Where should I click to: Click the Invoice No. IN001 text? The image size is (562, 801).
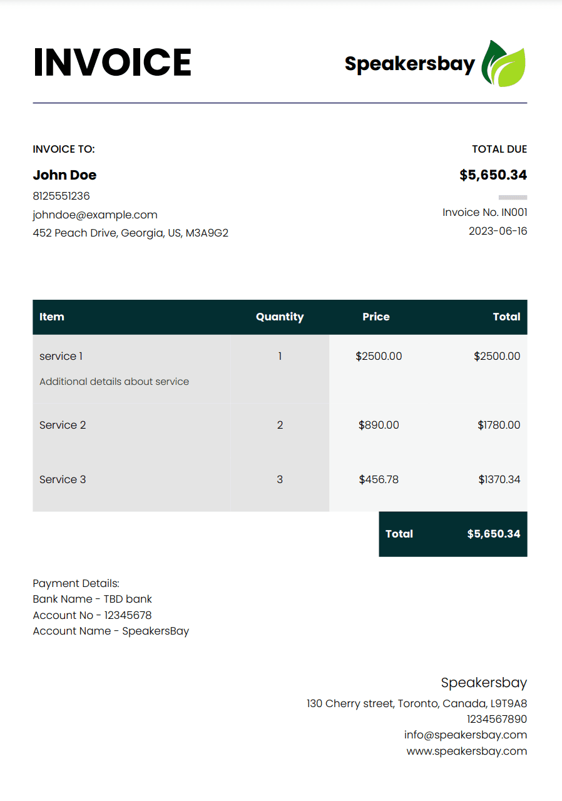point(484,212)
